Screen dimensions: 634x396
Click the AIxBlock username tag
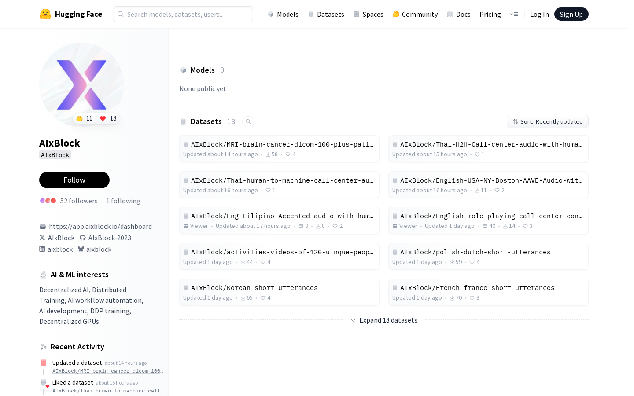click(x=55, y=155)
